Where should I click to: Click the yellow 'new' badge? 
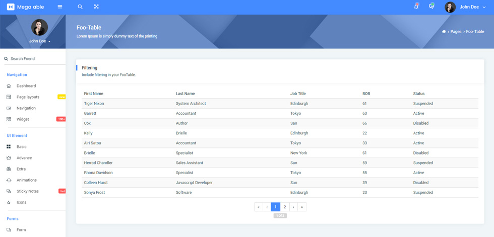[x=61, y=97]
